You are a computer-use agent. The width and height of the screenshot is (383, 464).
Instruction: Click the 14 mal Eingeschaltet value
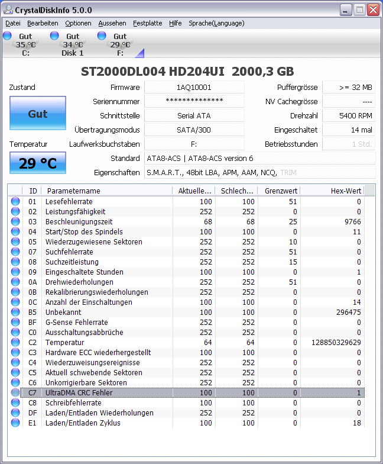349,130
